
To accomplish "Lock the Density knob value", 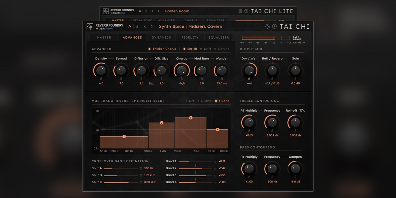I will 101,79.
